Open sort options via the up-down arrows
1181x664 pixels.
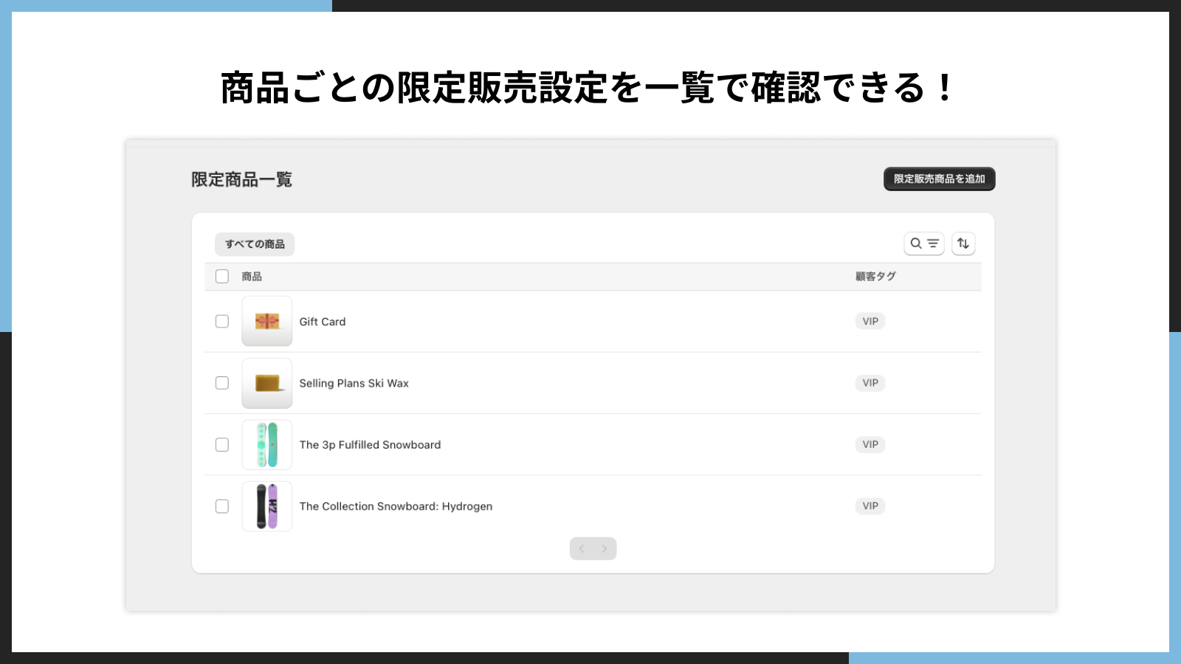[963, 243]
